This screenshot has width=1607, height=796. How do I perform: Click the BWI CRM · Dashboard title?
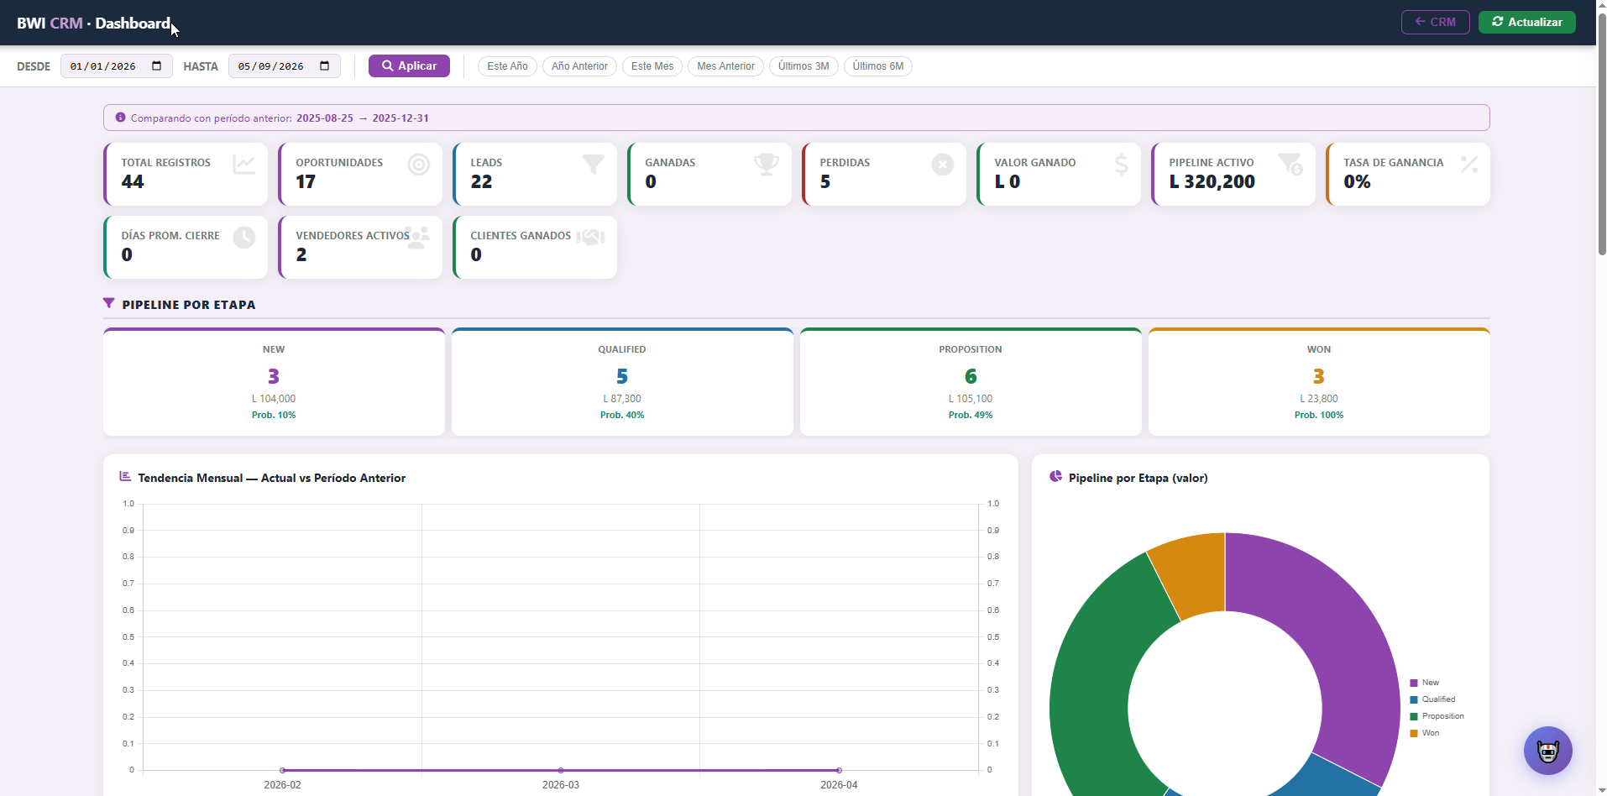point(93,23)
